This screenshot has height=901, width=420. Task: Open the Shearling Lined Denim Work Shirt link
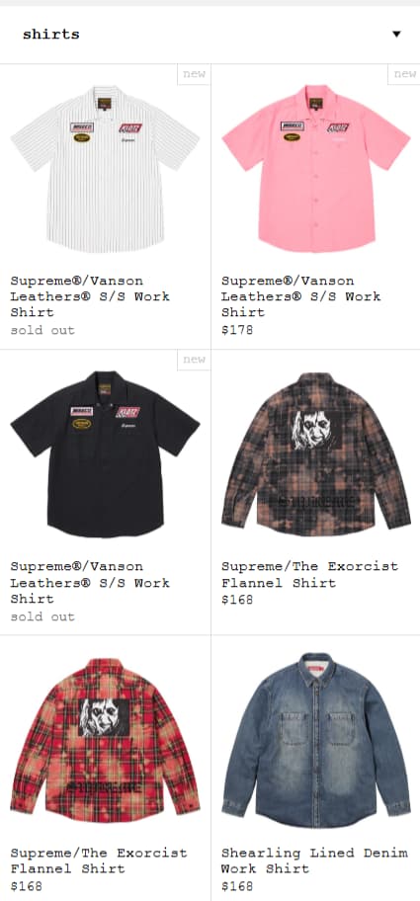click(x=314, y=860)
